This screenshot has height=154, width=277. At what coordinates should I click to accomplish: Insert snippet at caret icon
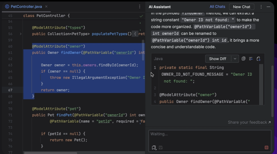click(251, 59)
